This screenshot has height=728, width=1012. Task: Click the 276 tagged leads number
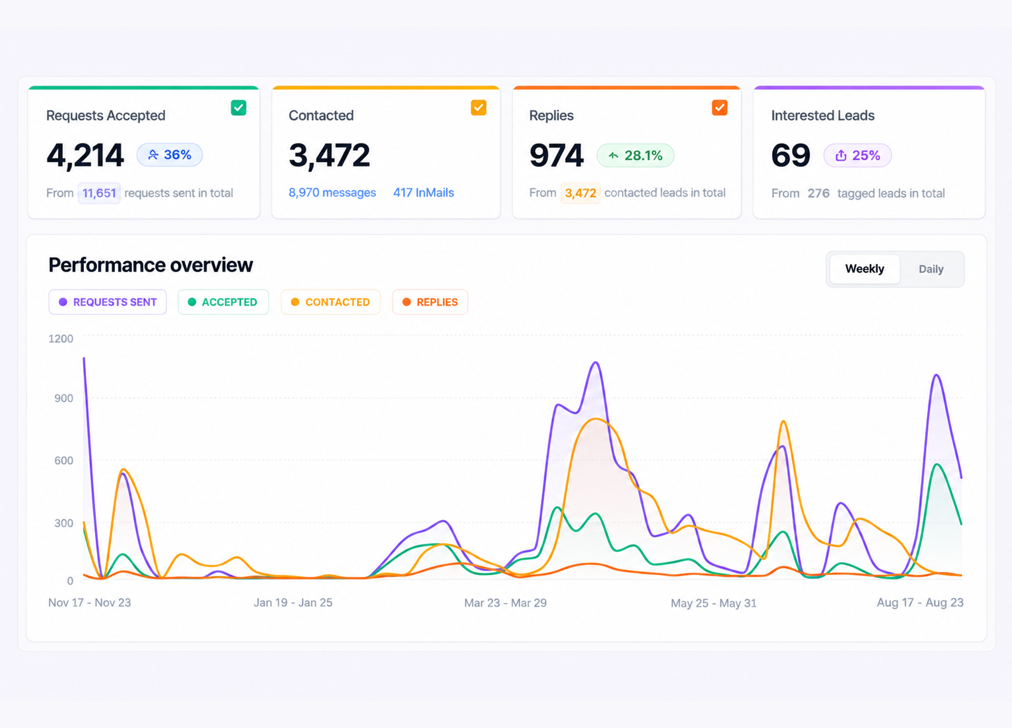pos(818,193)
